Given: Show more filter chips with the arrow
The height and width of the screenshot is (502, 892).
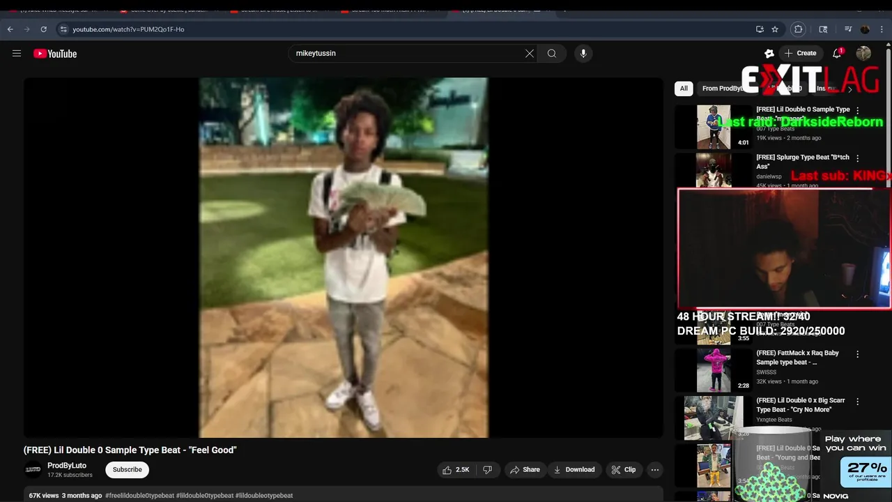Looking at the screenshot, I should [x=849, y=89].
